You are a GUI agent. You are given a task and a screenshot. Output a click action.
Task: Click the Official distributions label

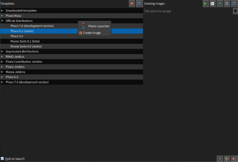tap(19, 21)
